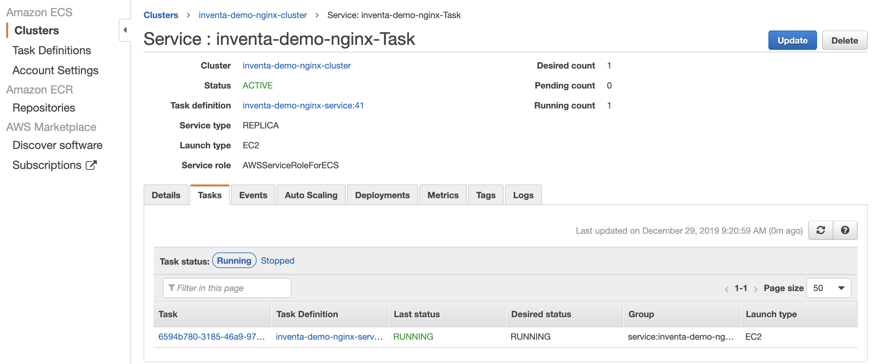Go to Task Definitions in sidebar
882x364 pixels.
tap(52, 50)
